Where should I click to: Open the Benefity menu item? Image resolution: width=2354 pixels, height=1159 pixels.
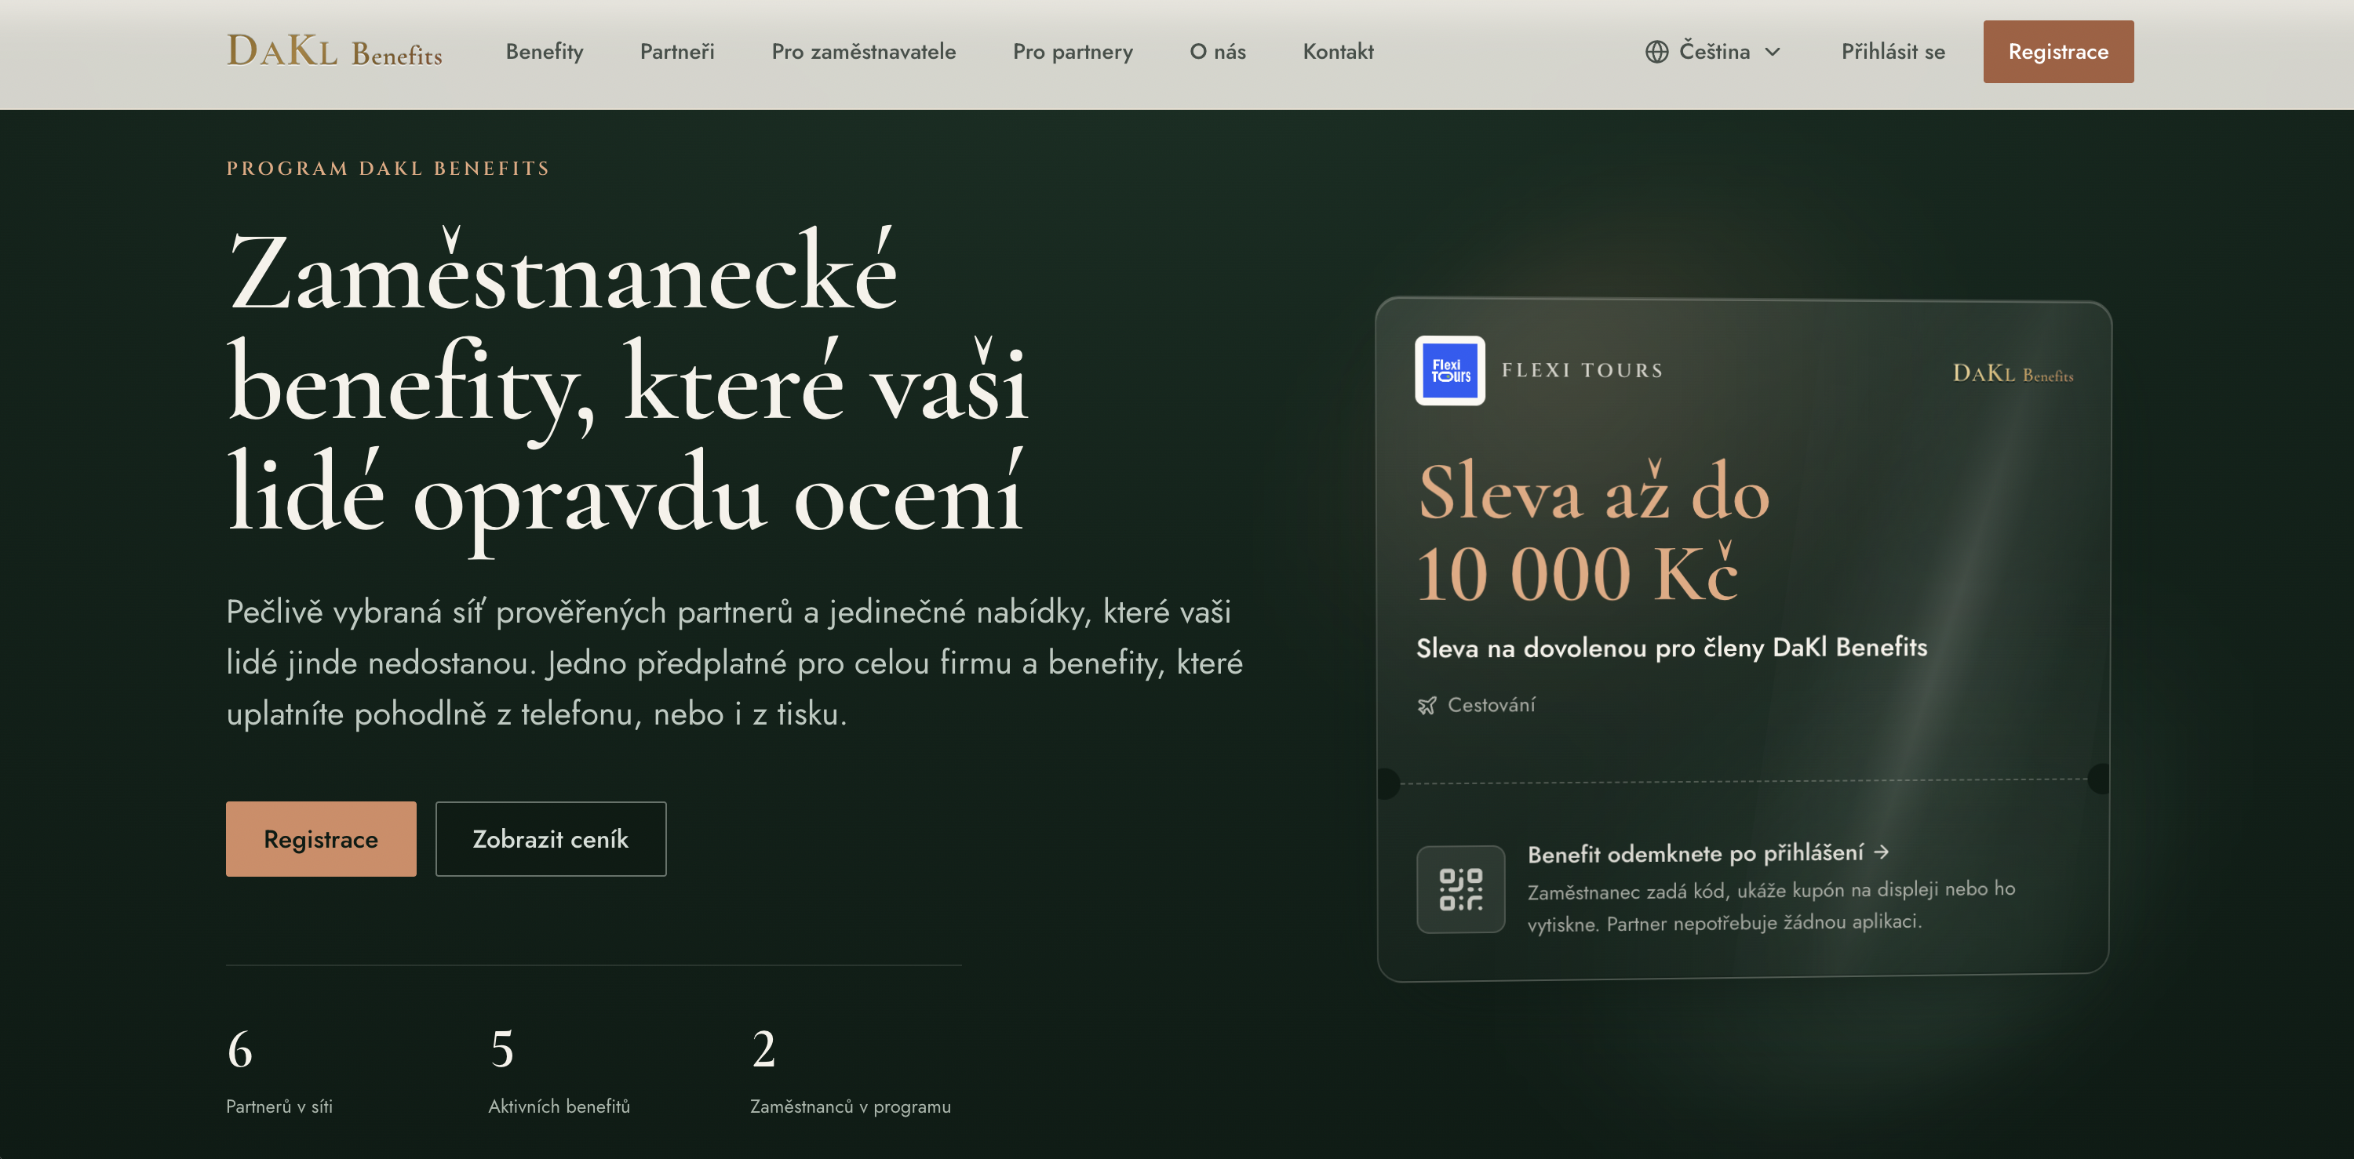(x=545, y=52)
